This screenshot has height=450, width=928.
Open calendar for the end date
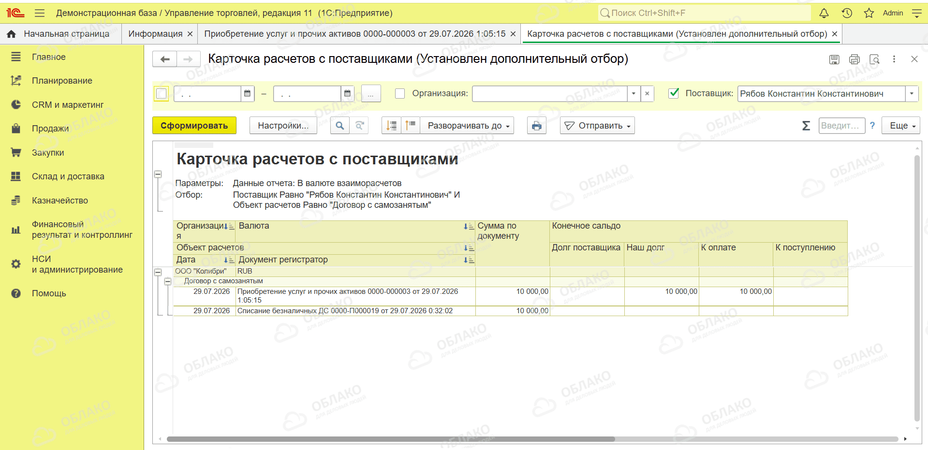point(347,93)
